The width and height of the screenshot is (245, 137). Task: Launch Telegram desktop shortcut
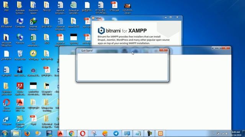coord(7,121)
